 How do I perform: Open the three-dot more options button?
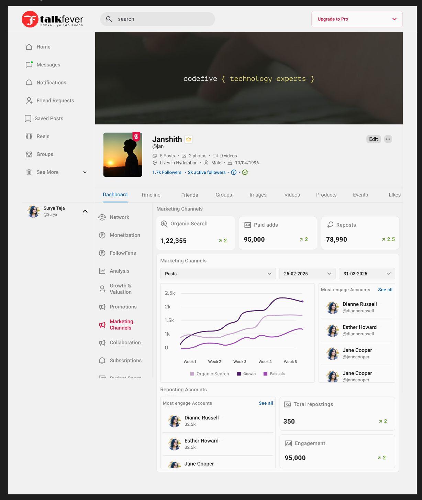point(388,139)
